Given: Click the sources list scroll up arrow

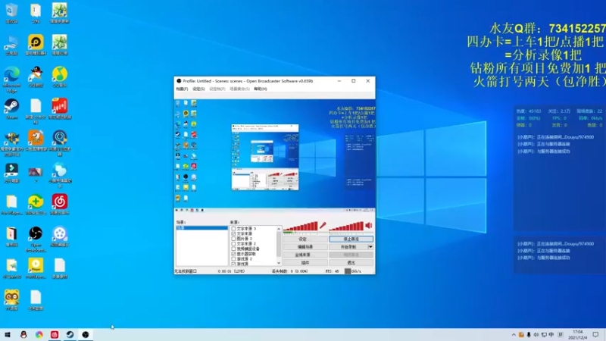Looking at the screenshot, I should (x=279, y=229).
